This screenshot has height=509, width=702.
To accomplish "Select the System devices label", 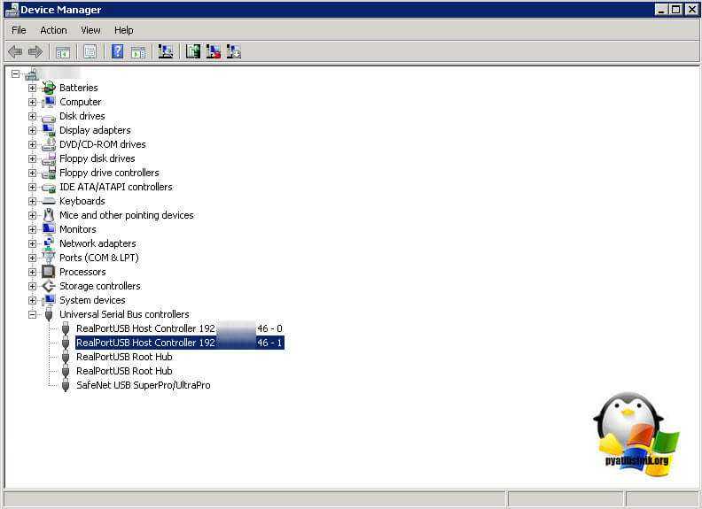I will pos(93,300).
